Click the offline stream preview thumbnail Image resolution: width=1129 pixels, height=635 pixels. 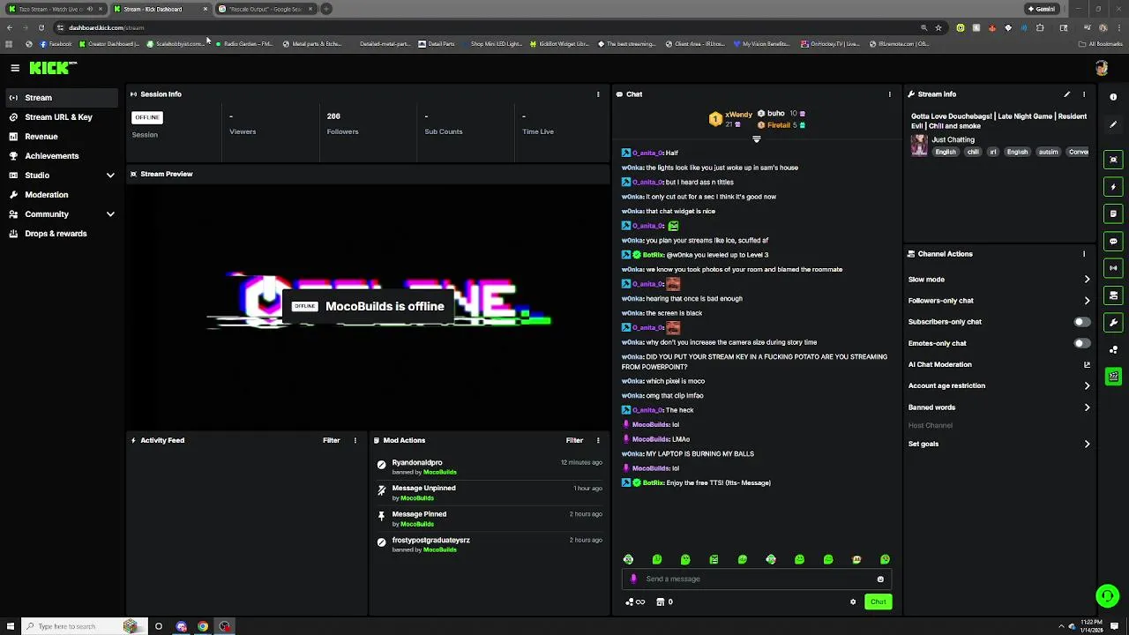(x=369, y=306)
